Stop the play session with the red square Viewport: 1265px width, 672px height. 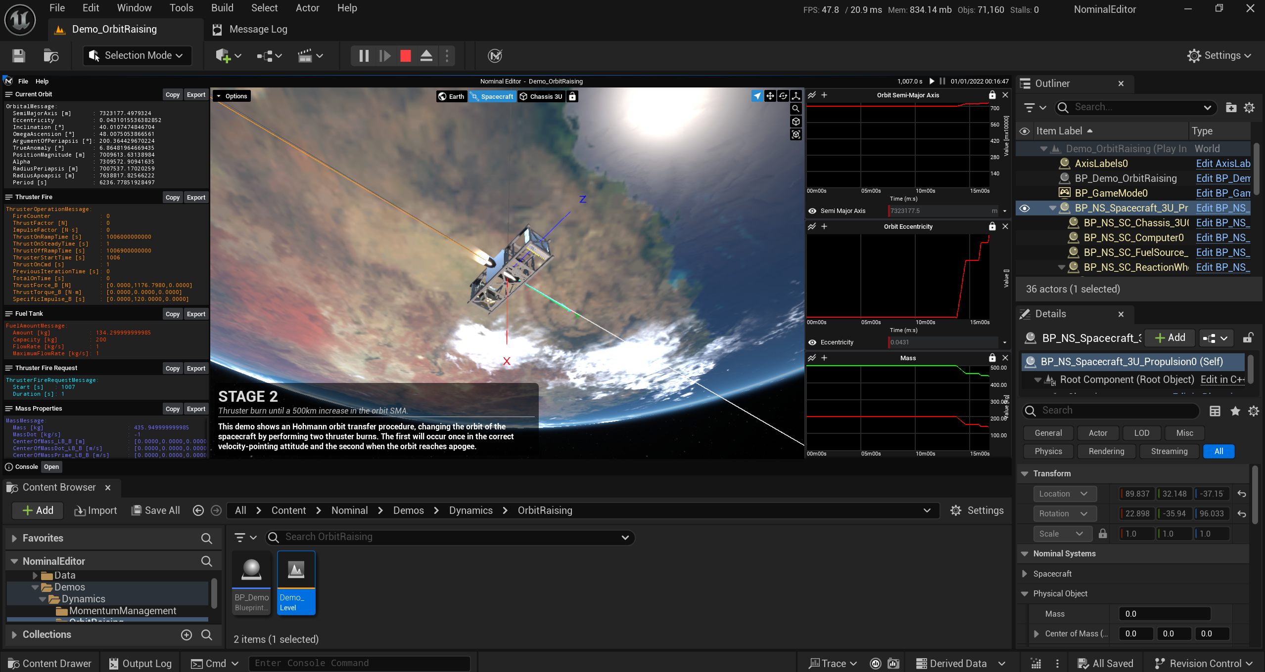coord(406,56)
